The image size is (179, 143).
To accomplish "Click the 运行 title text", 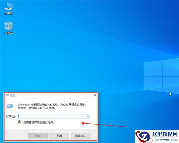I will point(13,95).
